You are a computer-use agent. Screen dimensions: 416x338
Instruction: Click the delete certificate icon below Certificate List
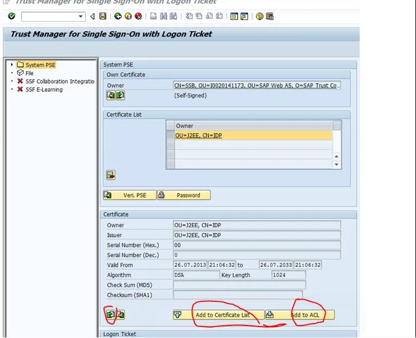(111, 175)
